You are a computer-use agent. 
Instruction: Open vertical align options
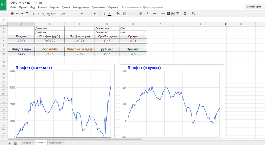(148, 14)
